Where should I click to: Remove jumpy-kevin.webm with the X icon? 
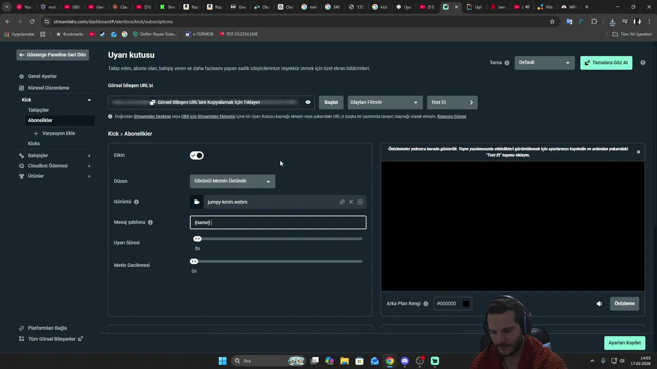click(x=351, y=202)
